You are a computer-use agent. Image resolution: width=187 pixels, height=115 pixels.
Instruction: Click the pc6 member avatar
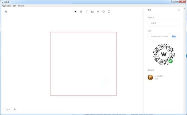[x=150, y=77]
